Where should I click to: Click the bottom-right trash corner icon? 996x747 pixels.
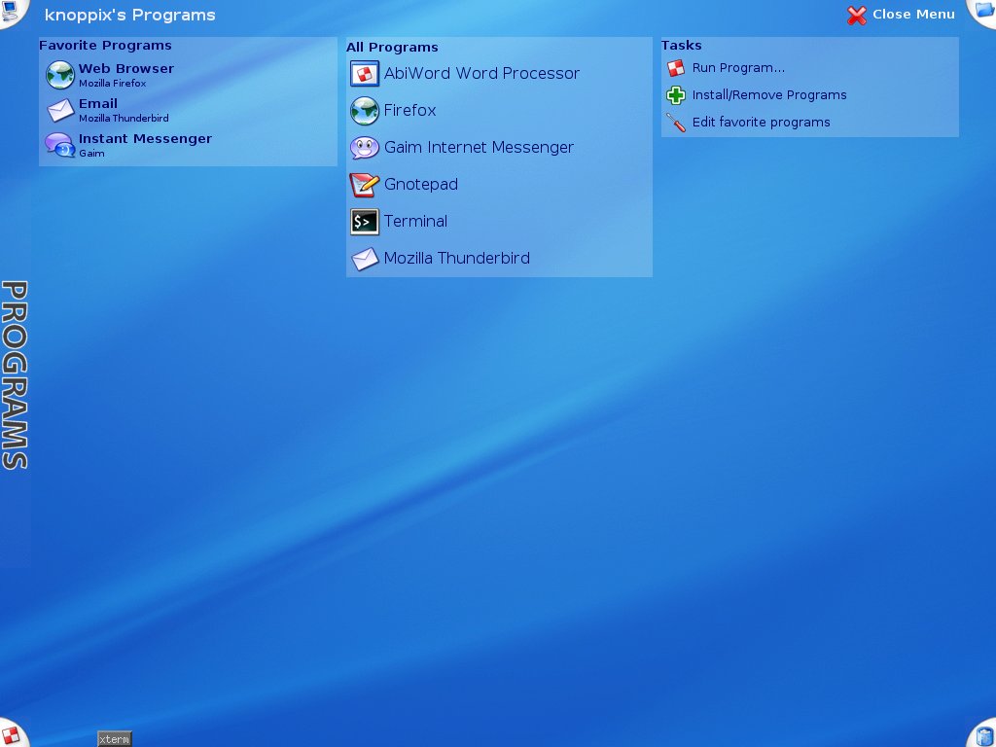[x=984, y=735]
